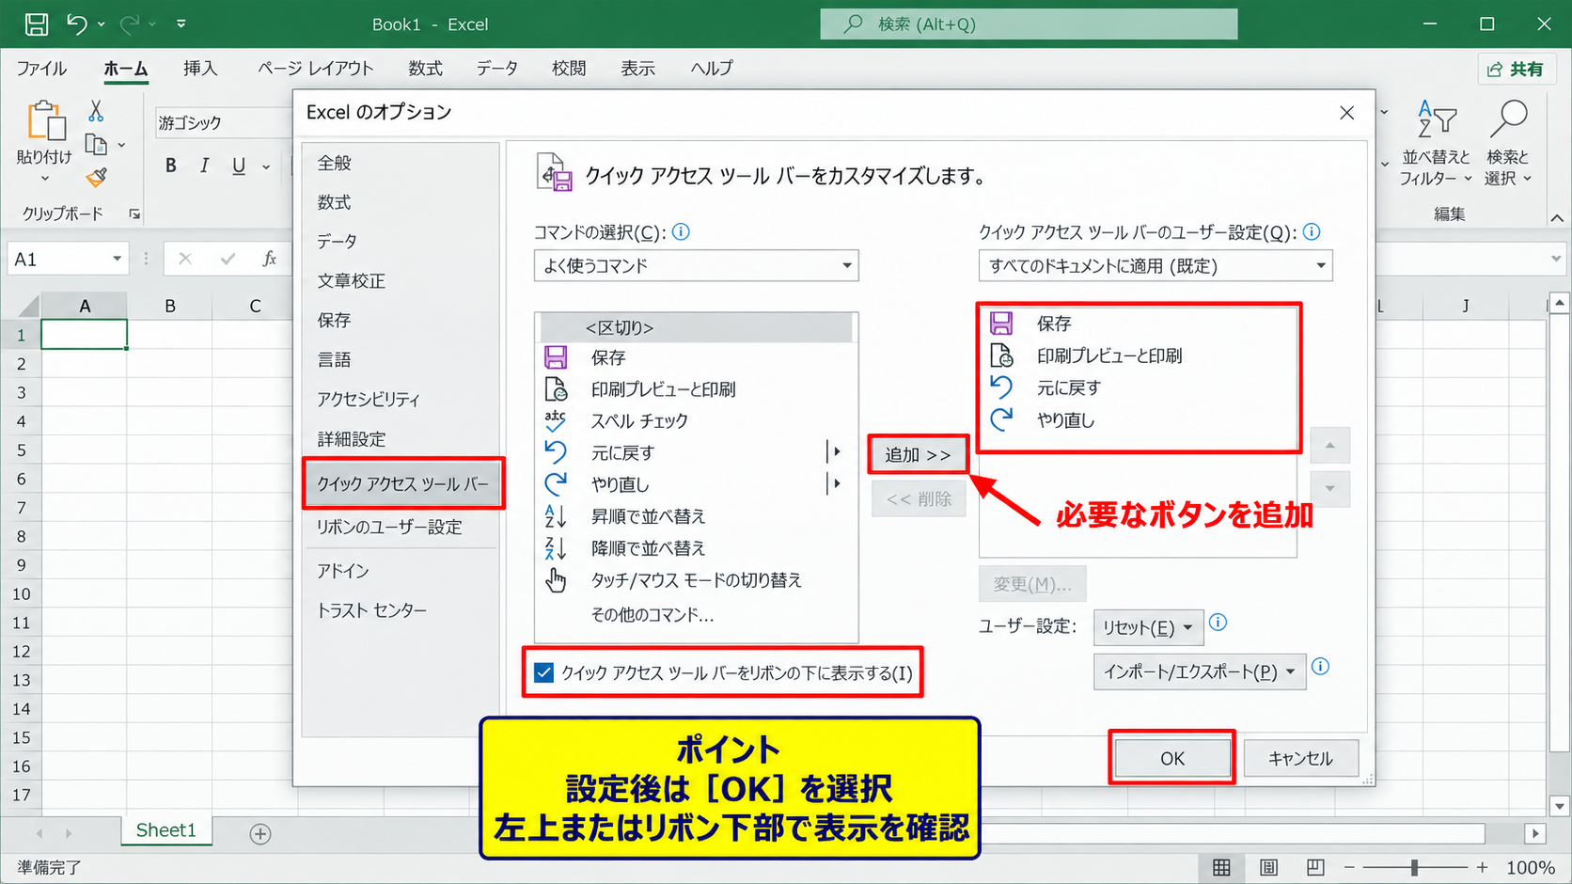Screen dimensions: 1572x884
Task: Open すべてのドキュメントに適用 dropdown
Action: (x=1155, y=266)
